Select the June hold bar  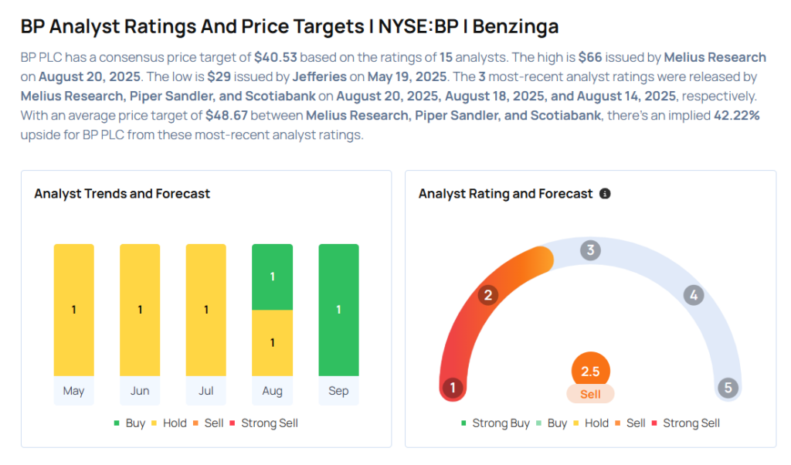140,310
